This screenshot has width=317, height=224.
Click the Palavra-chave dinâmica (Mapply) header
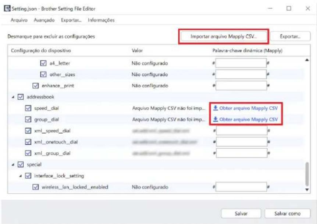coord(247,50)
